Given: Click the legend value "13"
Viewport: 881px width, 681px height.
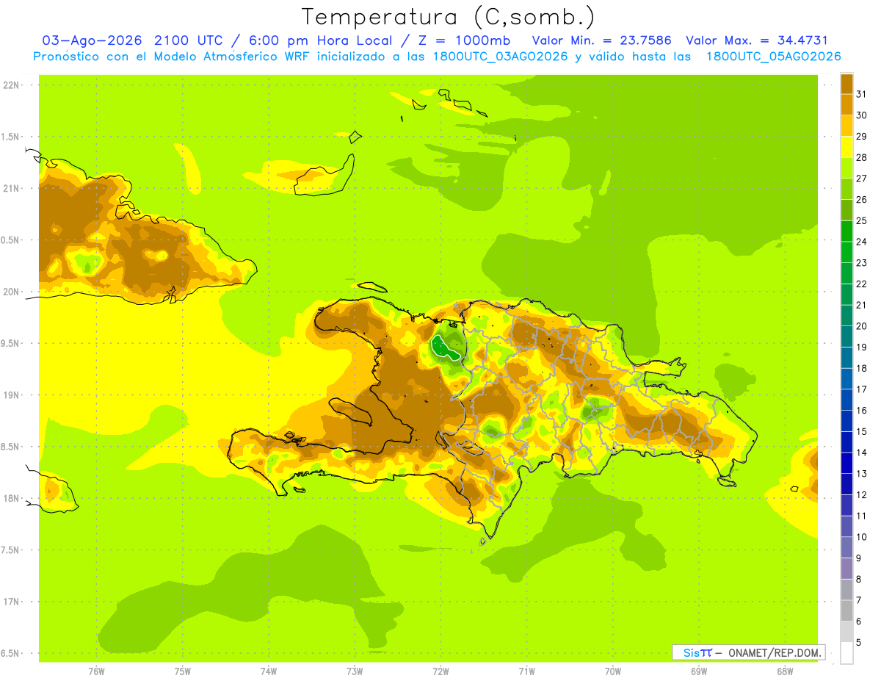Looking at the screenshot, I should pos(862,474).
